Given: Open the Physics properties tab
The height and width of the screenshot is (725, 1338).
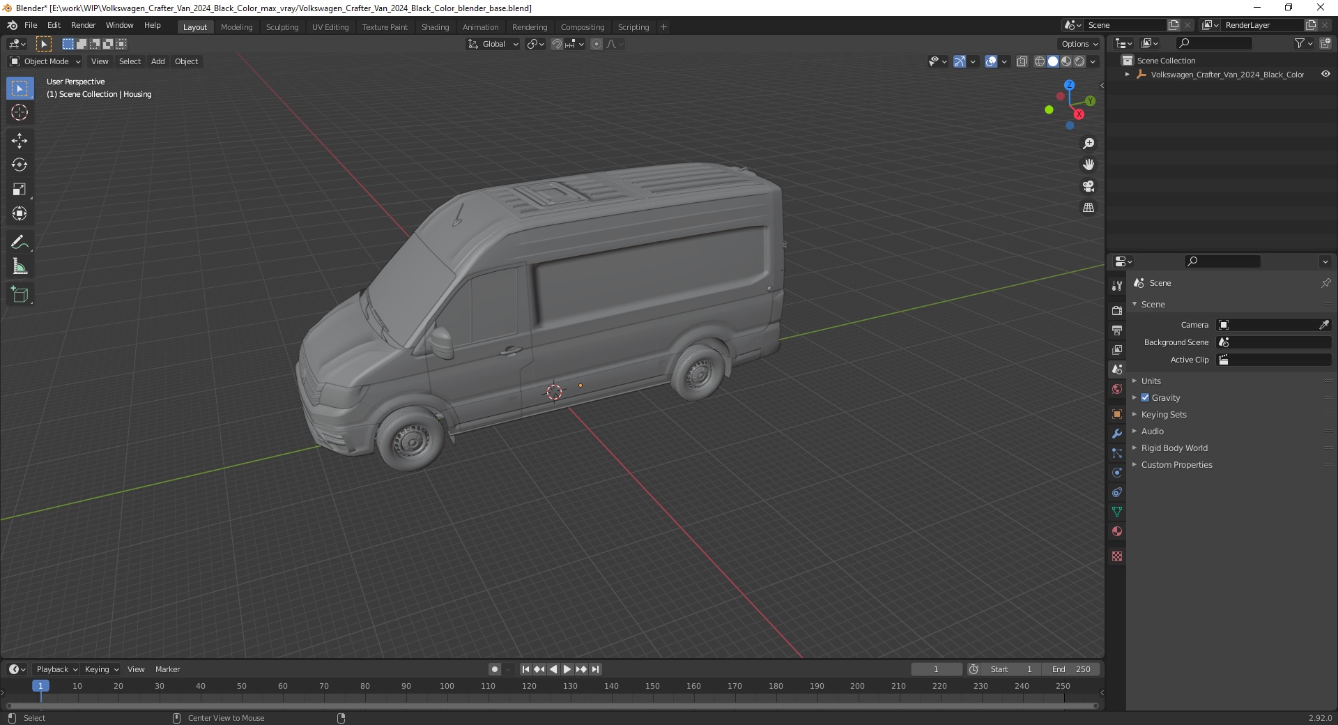Looking at the screenshot, I should (1117, 473).
